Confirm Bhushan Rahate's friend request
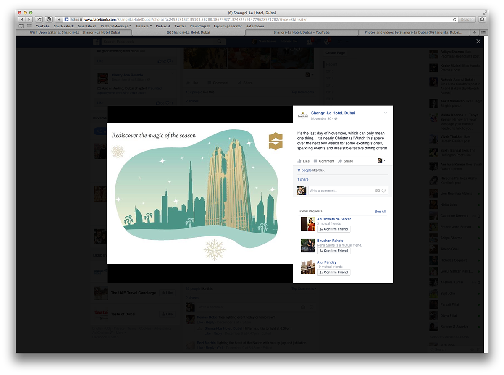Viewport: 504px width, 375px height. point(333,251)
